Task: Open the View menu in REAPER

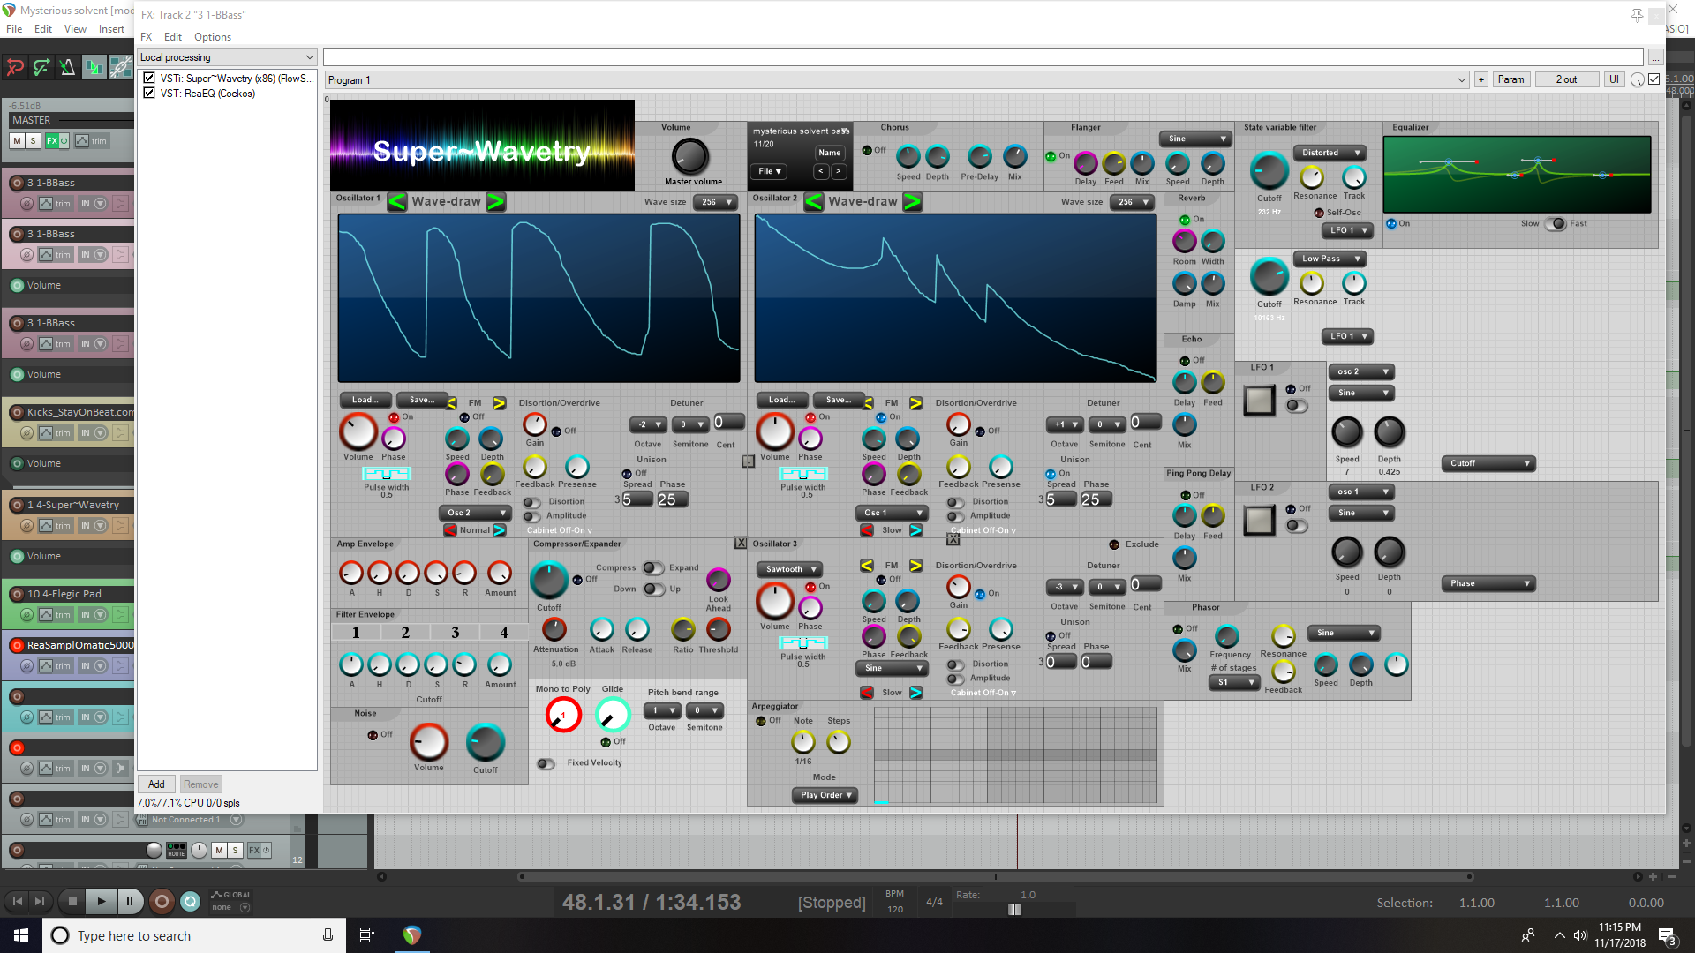Action: pyautogui.click(x=75, y=29)
